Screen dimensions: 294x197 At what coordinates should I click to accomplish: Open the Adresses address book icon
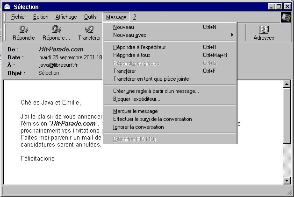pyautogui.click(x=264, y=29)
